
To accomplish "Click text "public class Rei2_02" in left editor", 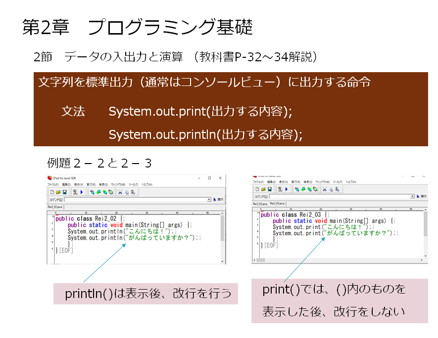I will pyautogui.click(x=86, y=218).
